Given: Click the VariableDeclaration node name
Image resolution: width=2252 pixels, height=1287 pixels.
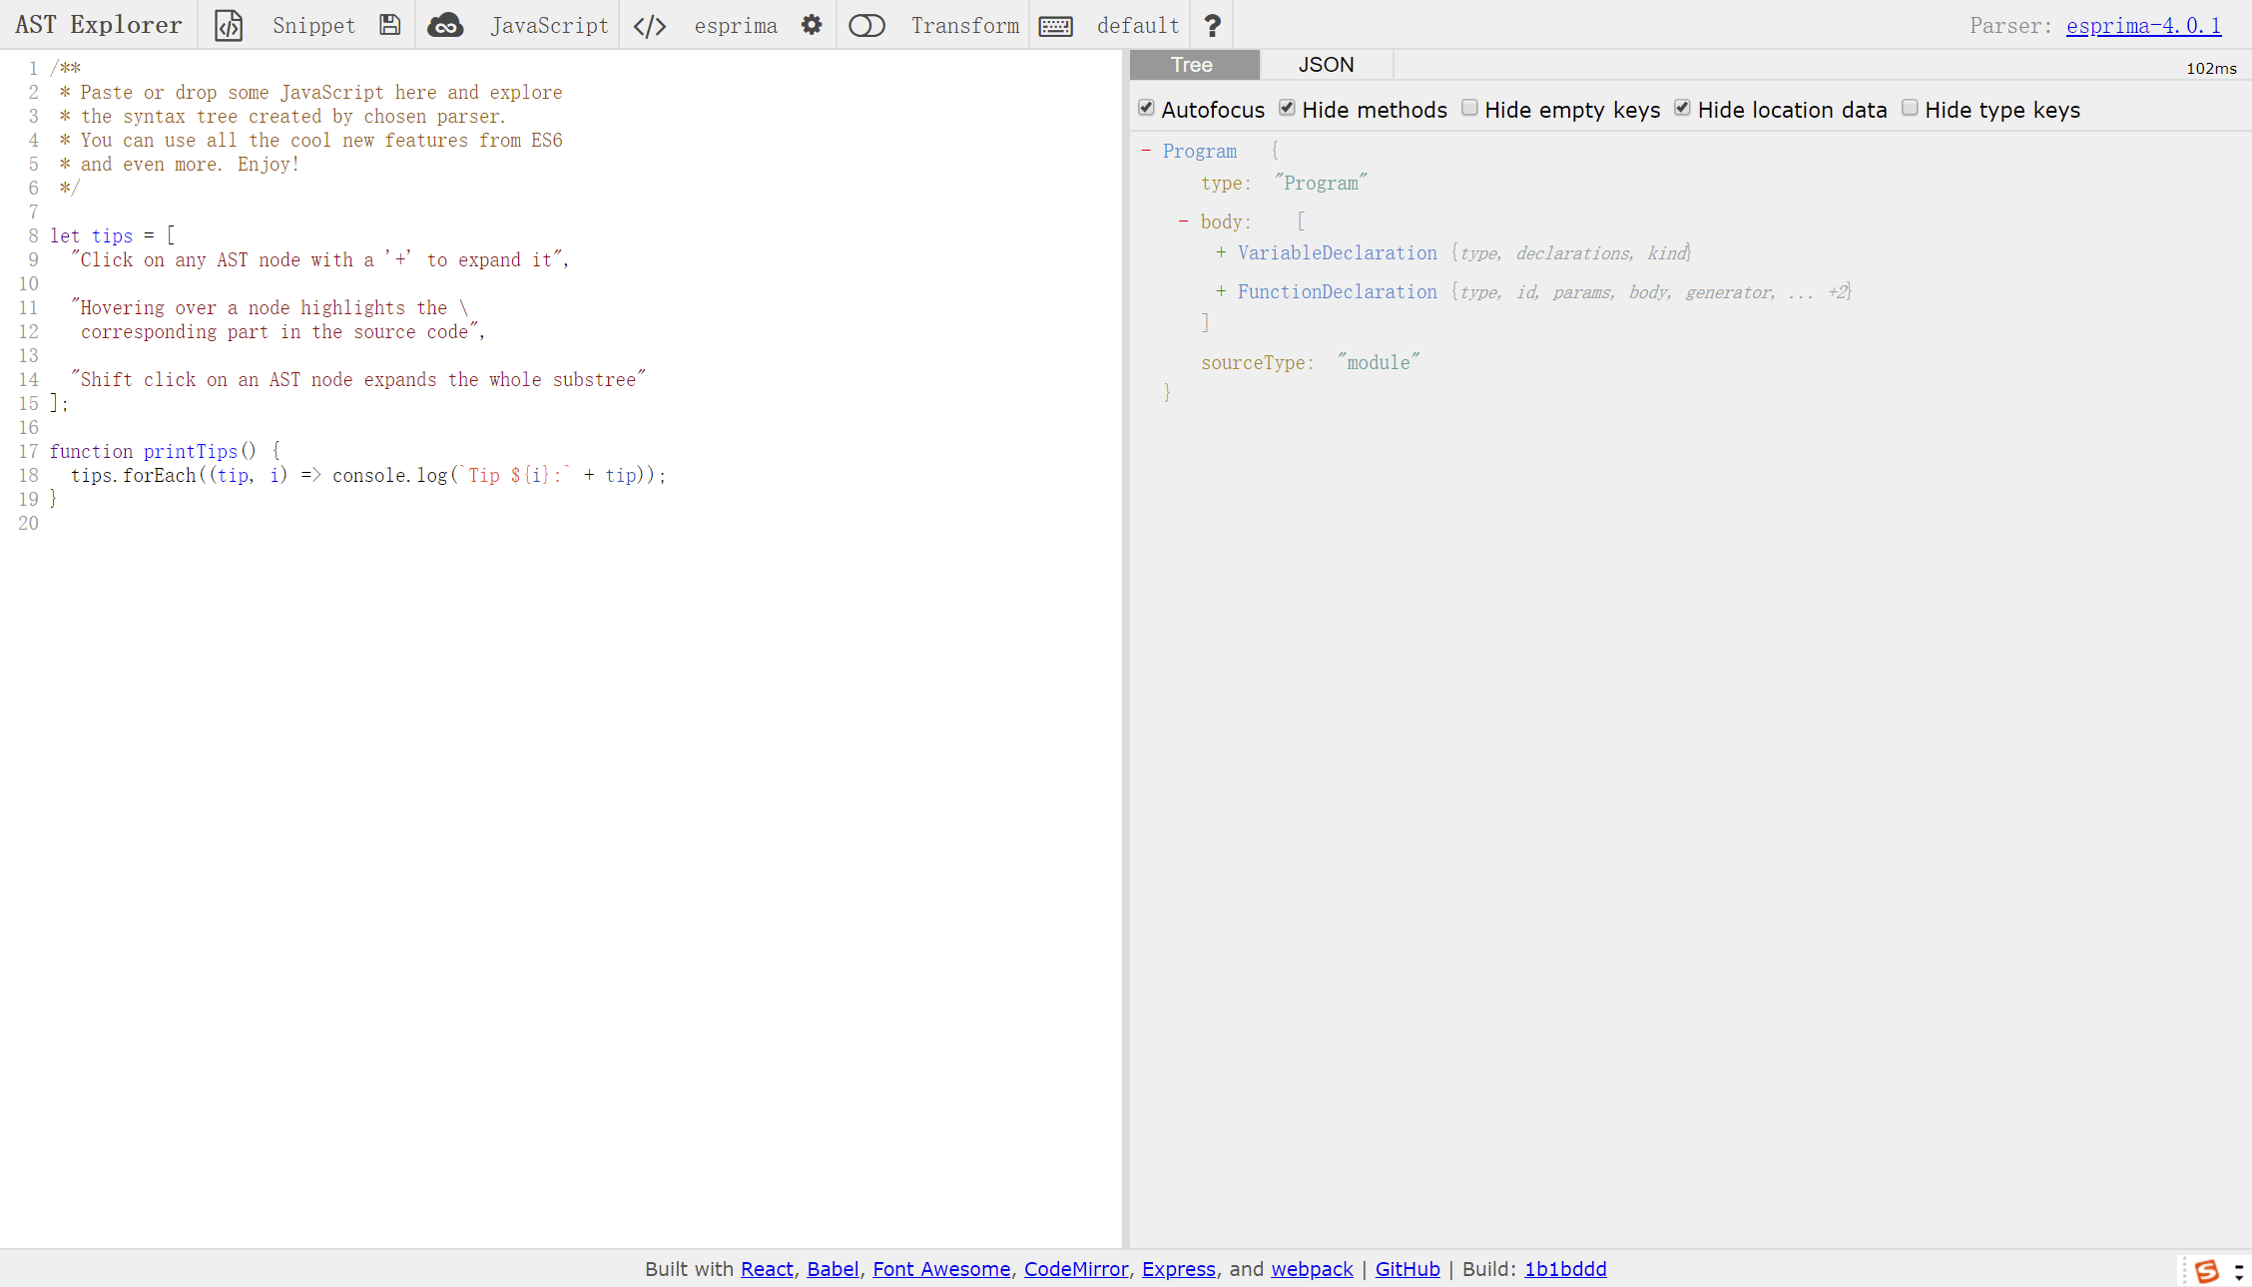Looking at the screenshot, I should pyautogui.click(x=1337, y=253).
